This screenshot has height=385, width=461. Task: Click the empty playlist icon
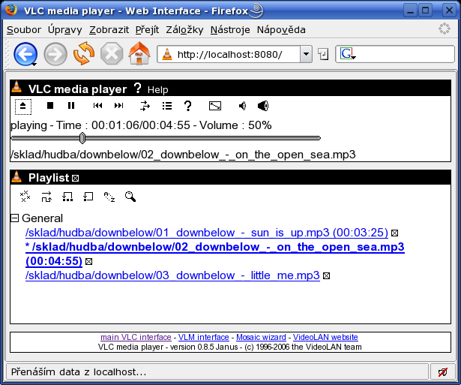pyautogui.click(x=25, y=197)
